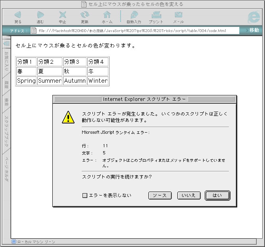Click the アドレス label
This screenshot has width=265, height=247.
19,31
